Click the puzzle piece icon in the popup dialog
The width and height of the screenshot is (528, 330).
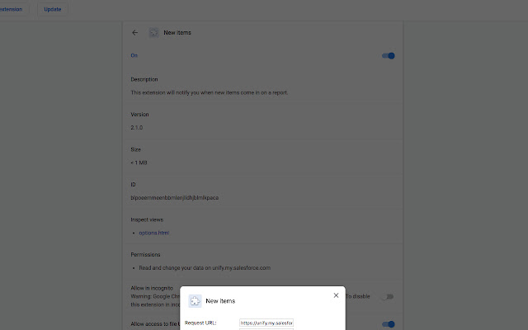pyautogui.click(x=195, y=301)
